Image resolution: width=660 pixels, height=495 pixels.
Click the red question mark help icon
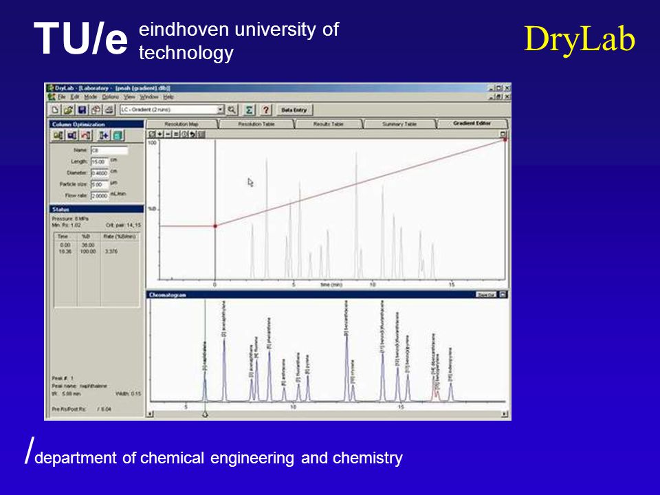point(265,110)
